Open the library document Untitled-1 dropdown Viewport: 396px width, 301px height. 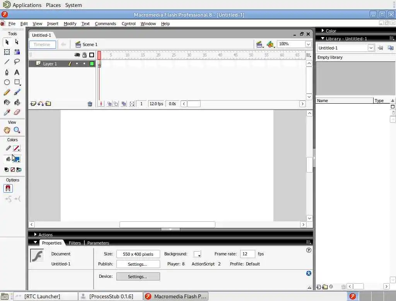[x=371, y=48]
